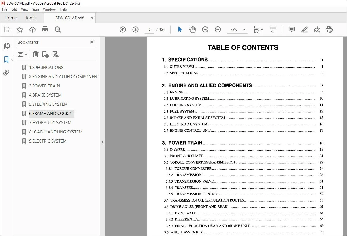
Task: Open the File menu
Action: click(x=5, y=9)
